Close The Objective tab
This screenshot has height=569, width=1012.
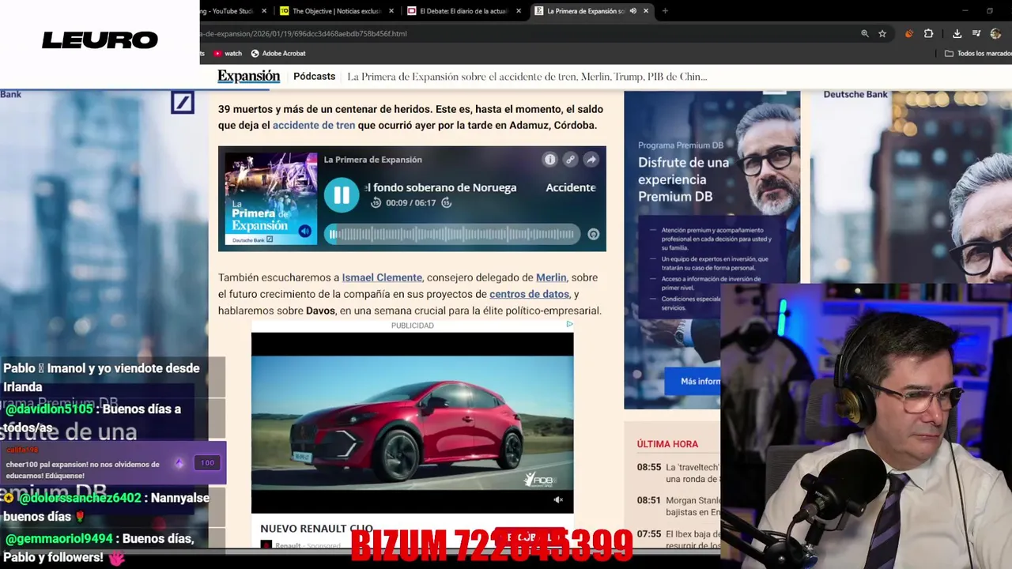pos(391,11)
